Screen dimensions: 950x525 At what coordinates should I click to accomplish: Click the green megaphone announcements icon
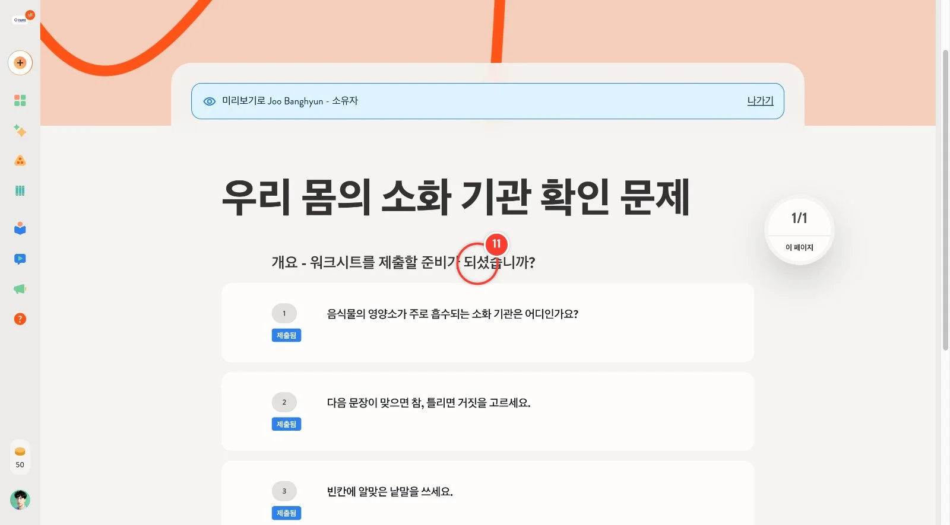pos(20,289)
